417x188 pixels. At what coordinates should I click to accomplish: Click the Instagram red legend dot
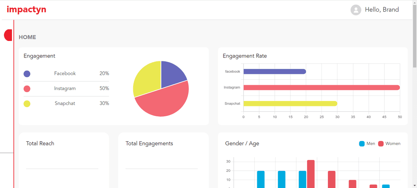click(27, 89)
